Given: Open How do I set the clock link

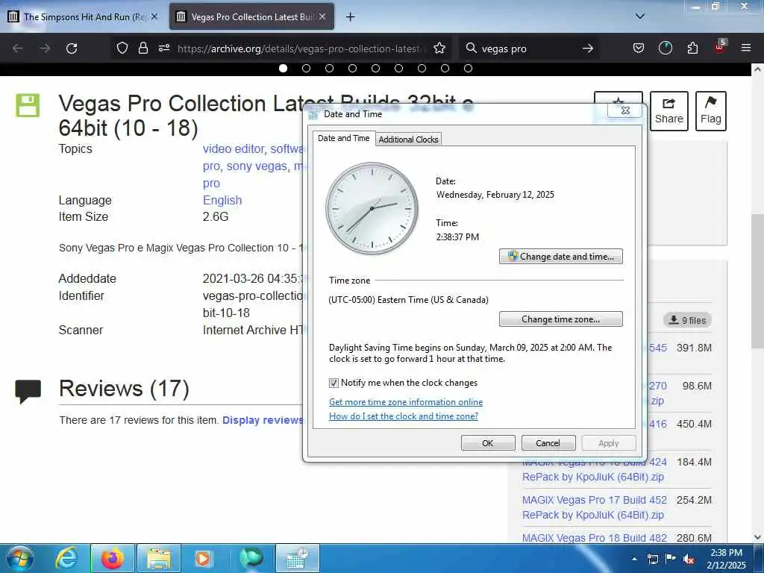Looking at the screenshot, I should click(404, 416).
